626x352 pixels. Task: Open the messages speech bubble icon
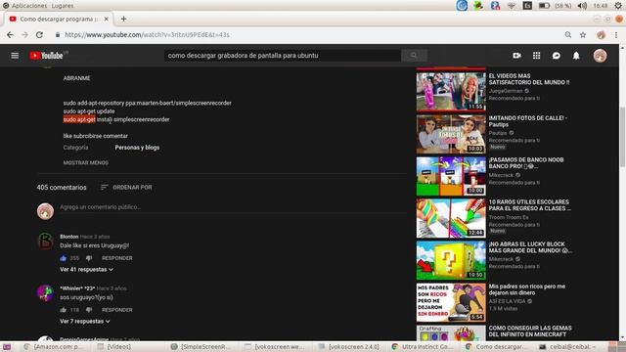click(x=557, y=56)
